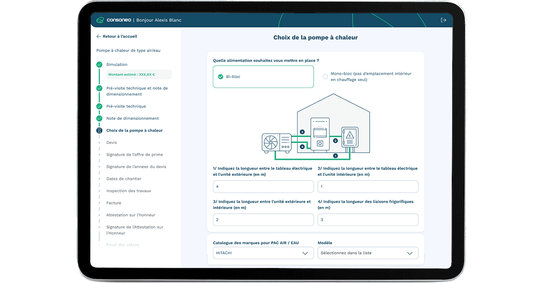Click the electrical panel illustration in diagram
Image resolution: width=547 pixels, height=283 pixels.
point(350,139)
